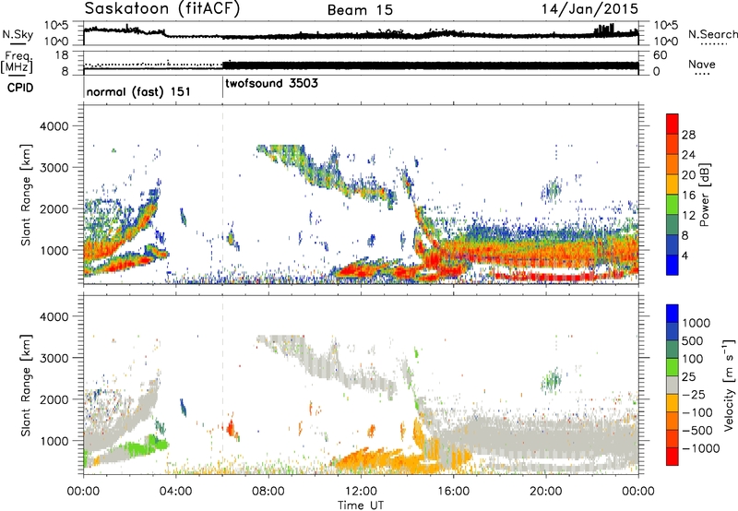Click the 'Power [dB]' colorbar label
The height and width of the screenshot is (511, 738).
click(704, 195)
